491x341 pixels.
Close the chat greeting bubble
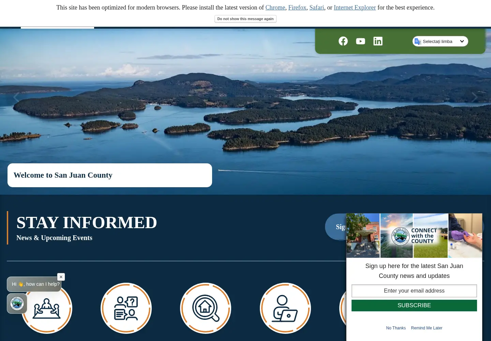point(61,277)
